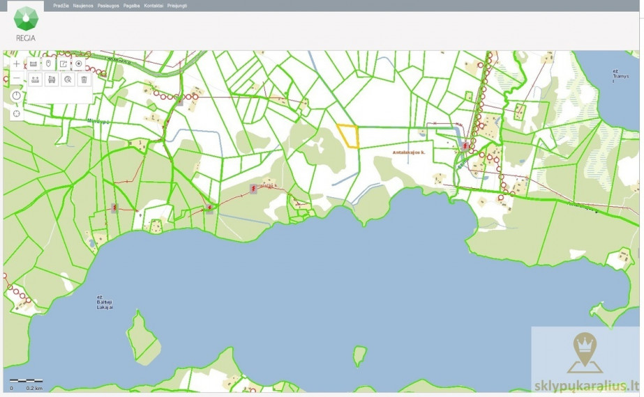
Task: Open the Pagalba menu item
Action: click(x=131, y=6)
